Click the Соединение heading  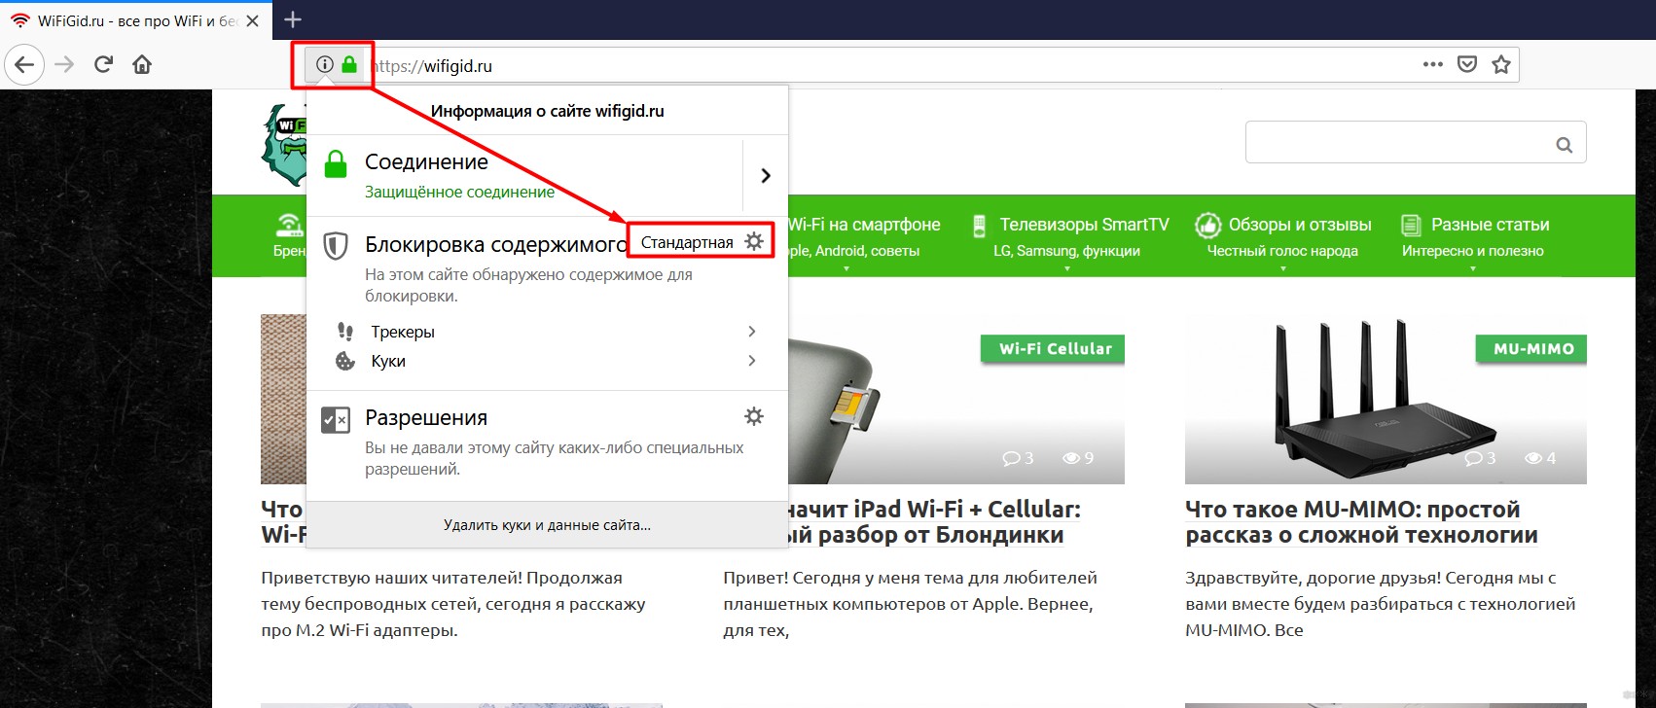tap(426, 162)
